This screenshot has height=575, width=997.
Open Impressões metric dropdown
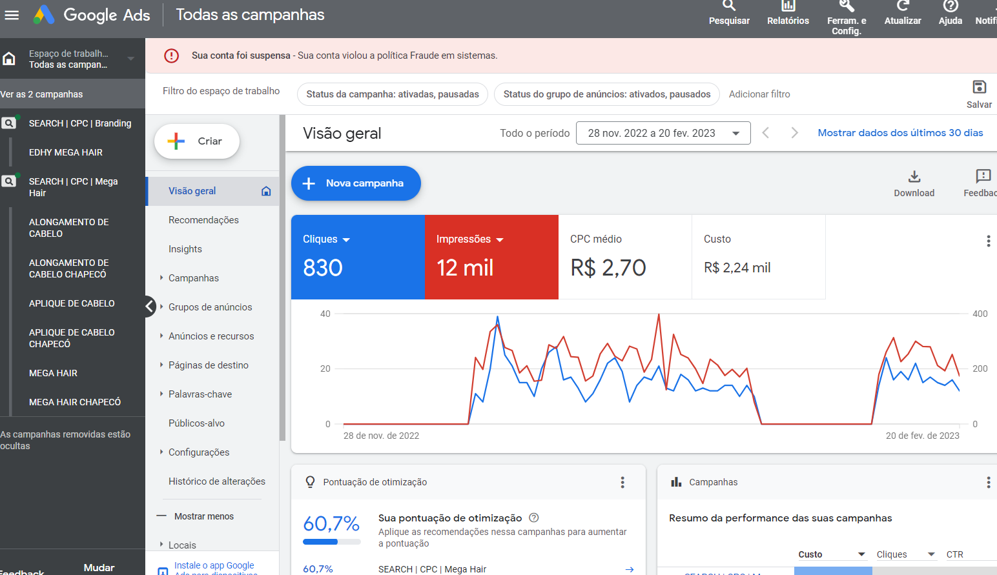click(x=500, y=239)
